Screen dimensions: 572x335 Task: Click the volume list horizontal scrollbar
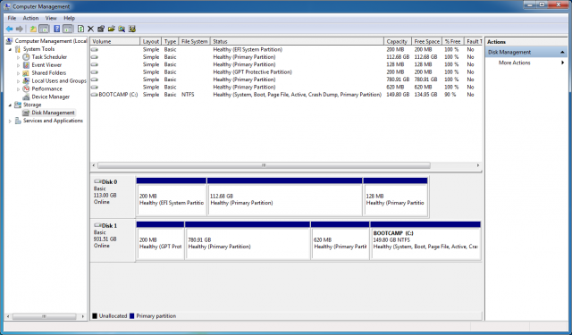point(264,165)
